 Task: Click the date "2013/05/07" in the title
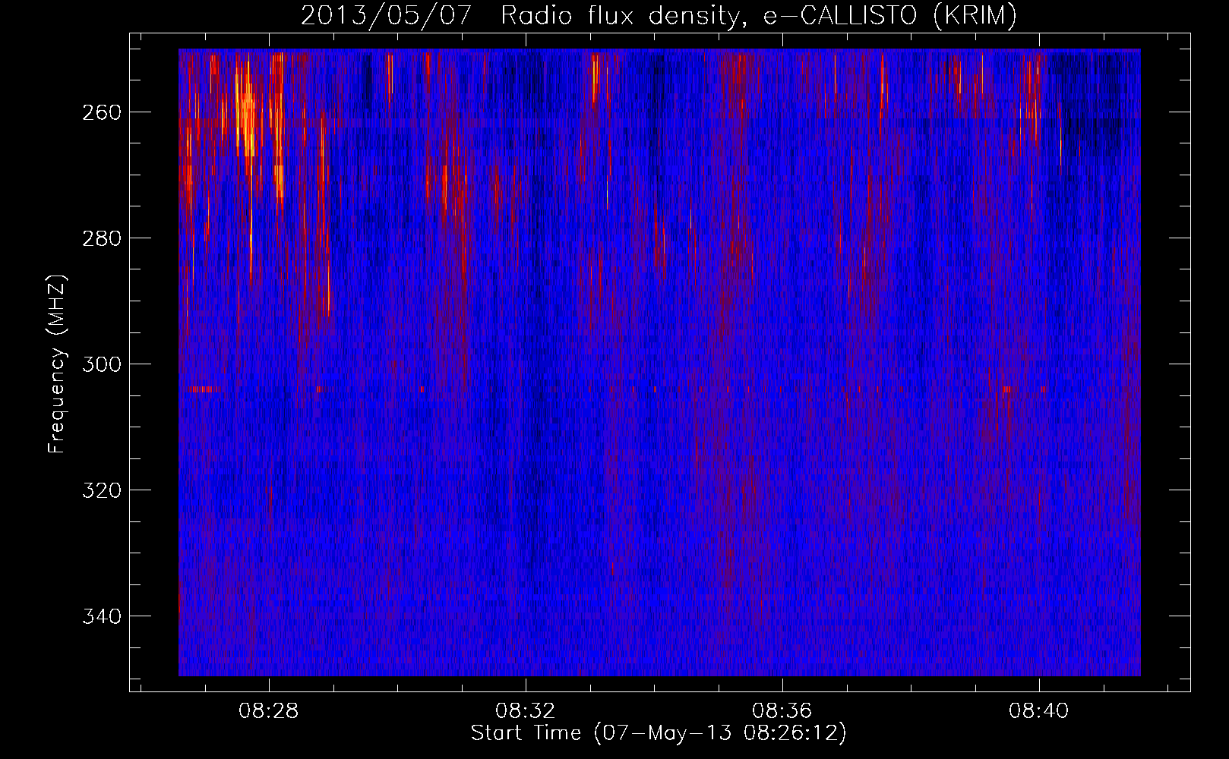pos(387,16)
